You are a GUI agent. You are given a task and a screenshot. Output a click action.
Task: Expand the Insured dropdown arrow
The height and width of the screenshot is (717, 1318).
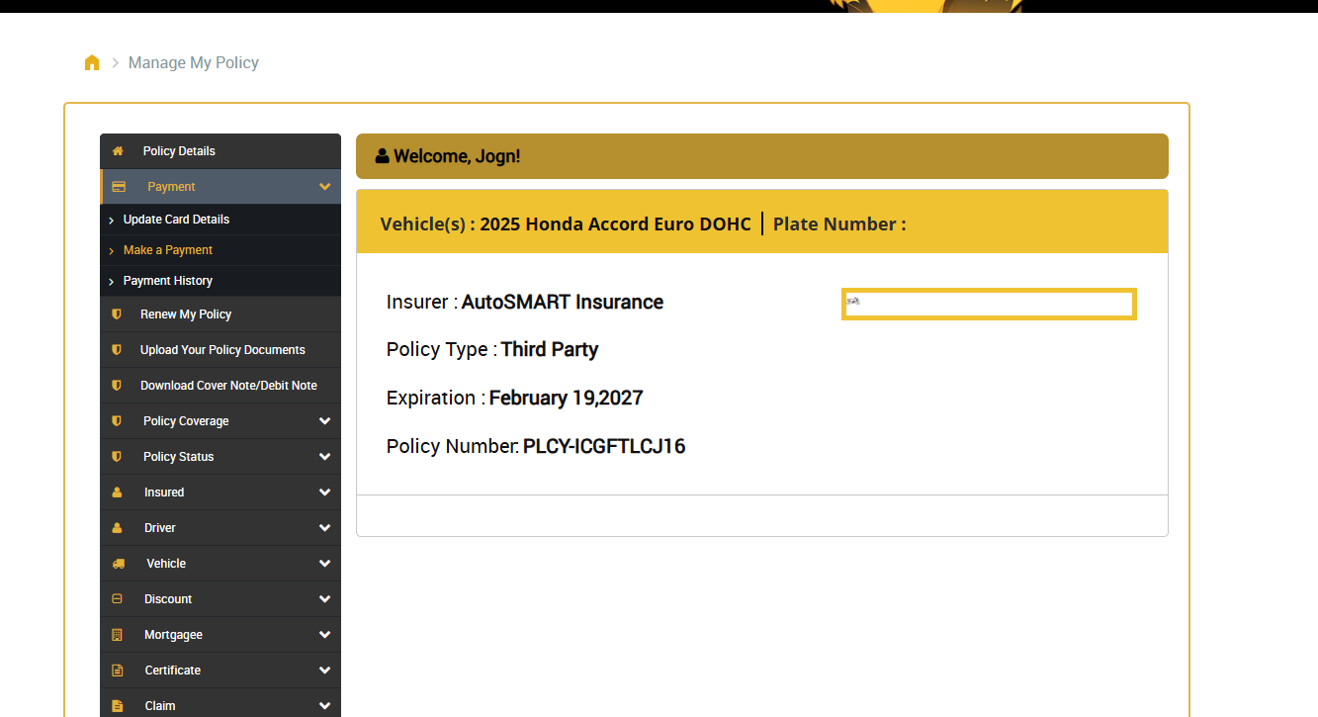click(324, 493)
